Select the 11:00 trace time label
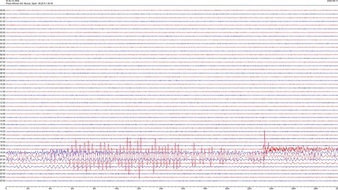Viewport: 338px width, 190px height. [2, 92]
